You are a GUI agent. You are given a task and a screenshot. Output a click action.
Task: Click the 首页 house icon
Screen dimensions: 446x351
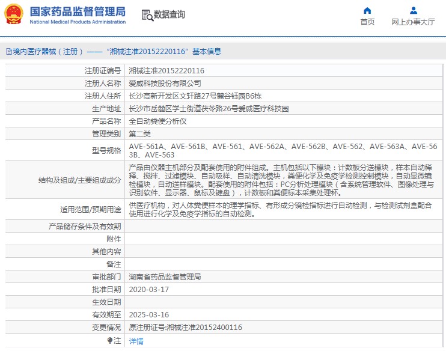click(367, 10)
